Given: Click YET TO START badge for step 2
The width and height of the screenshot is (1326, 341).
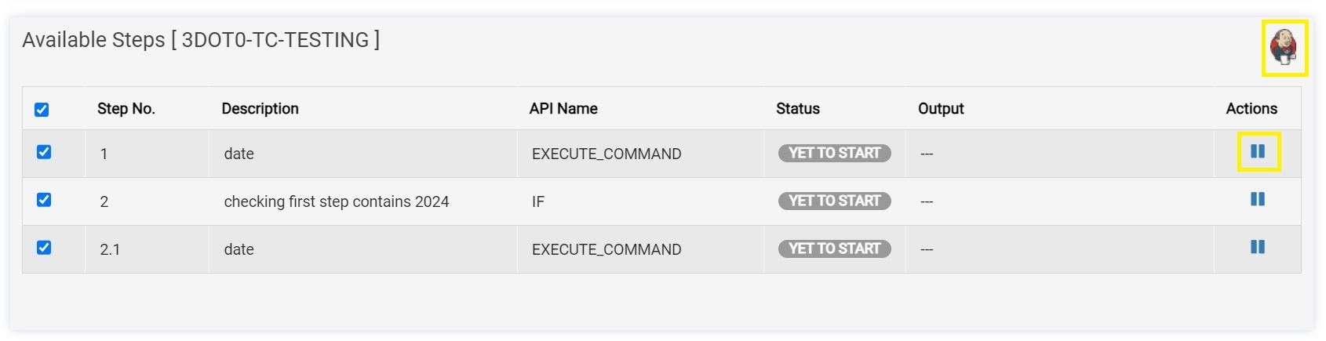Looking at the screenshot, I should (834, 201).
